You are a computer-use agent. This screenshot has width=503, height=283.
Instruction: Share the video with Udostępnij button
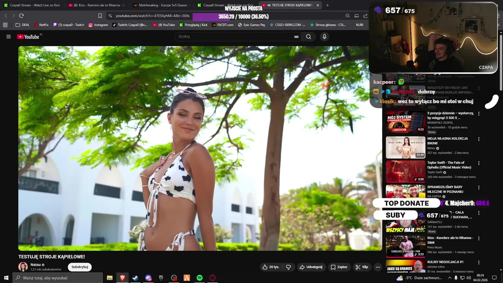311,267
